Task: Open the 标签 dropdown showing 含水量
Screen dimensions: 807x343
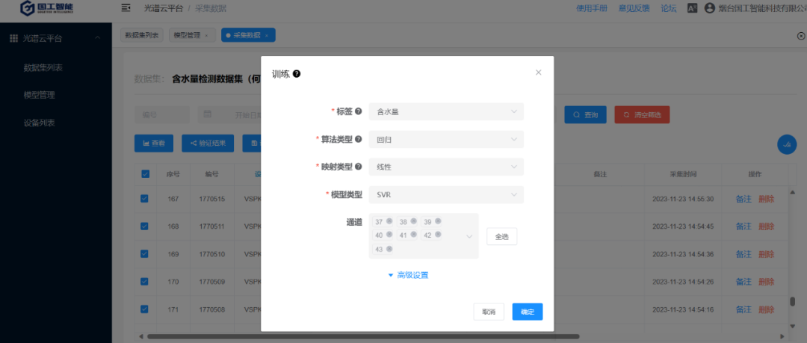Action: (x=446, y=111)
